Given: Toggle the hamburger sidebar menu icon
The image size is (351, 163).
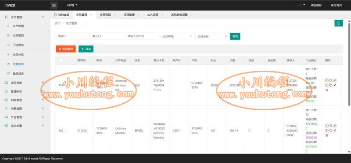Looking at the screenshot, I should [54, 5].
